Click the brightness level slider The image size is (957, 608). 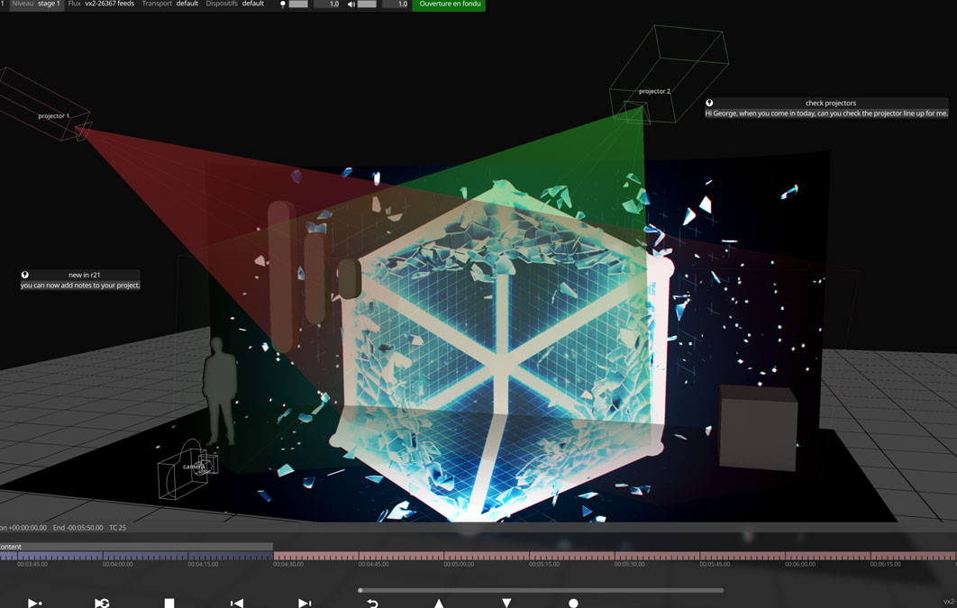pyautogui.click(x=298, y=5)
